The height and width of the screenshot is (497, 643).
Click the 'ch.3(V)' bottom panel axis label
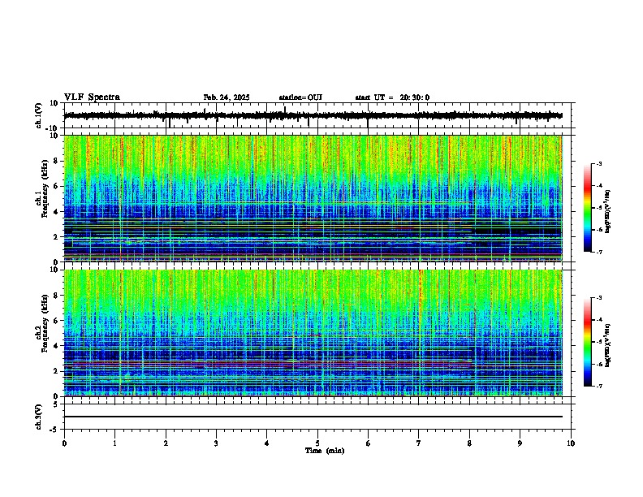click(x=39, y=417)
